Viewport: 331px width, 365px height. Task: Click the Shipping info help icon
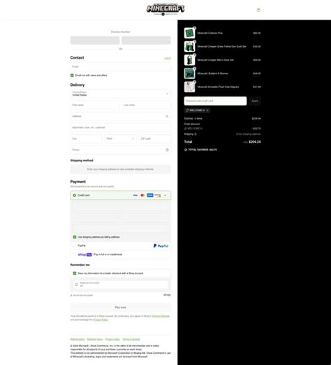pyautogui.click(x=196, y=134)
